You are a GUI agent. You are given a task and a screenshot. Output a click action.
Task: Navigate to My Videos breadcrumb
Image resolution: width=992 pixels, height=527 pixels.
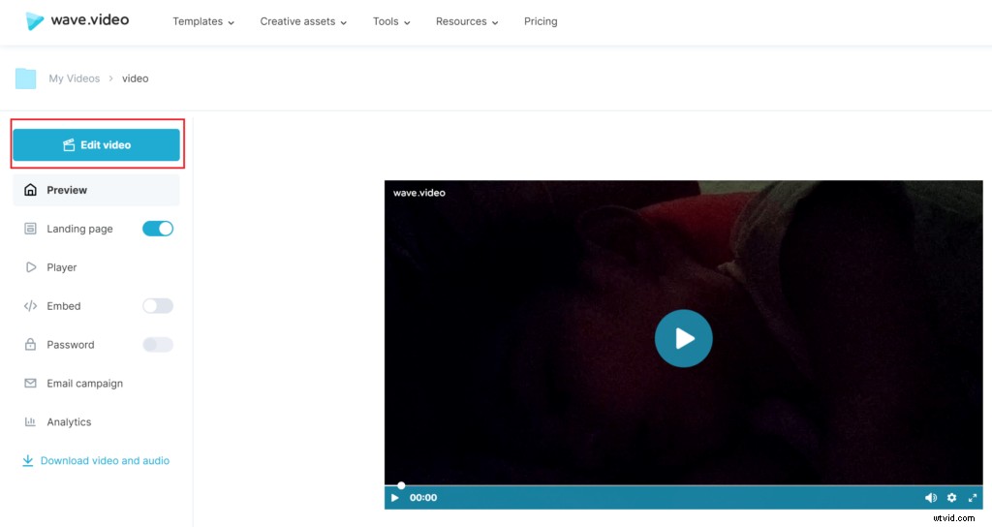(74, 78)
